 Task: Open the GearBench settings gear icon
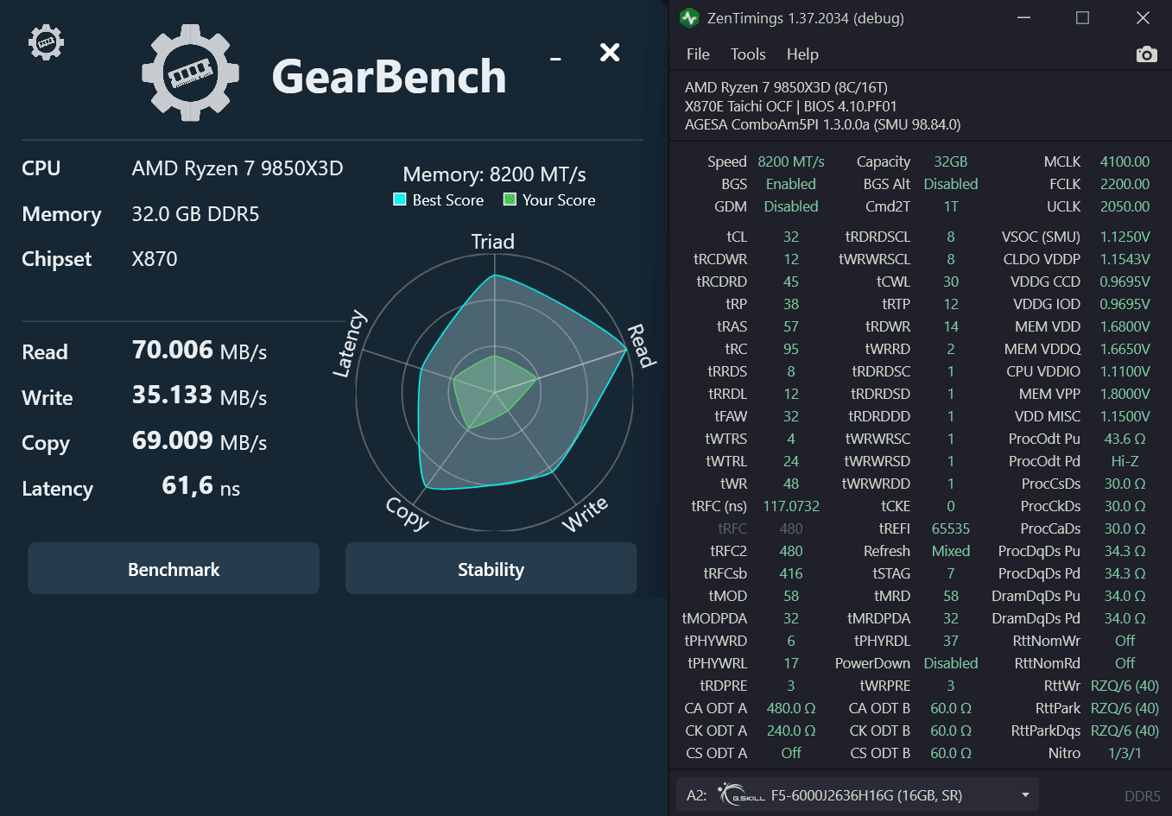[45, 41]
